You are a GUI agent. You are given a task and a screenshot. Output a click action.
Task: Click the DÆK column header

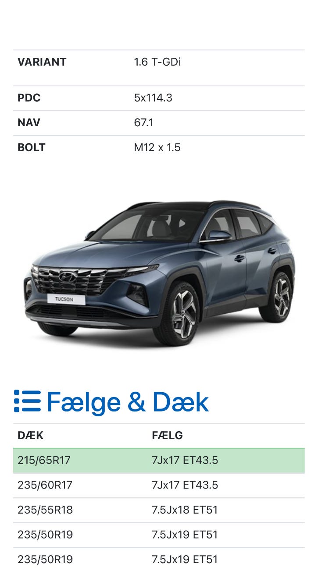point(30,436)
